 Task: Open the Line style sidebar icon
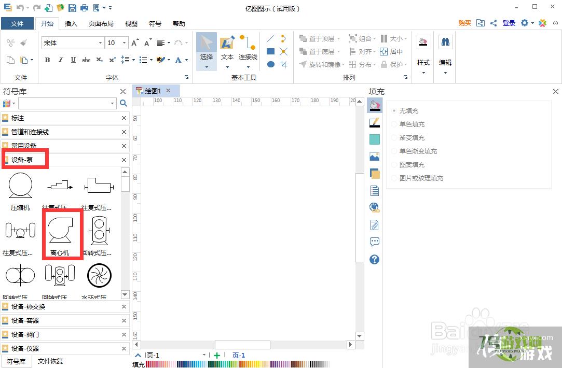point(375,123)
